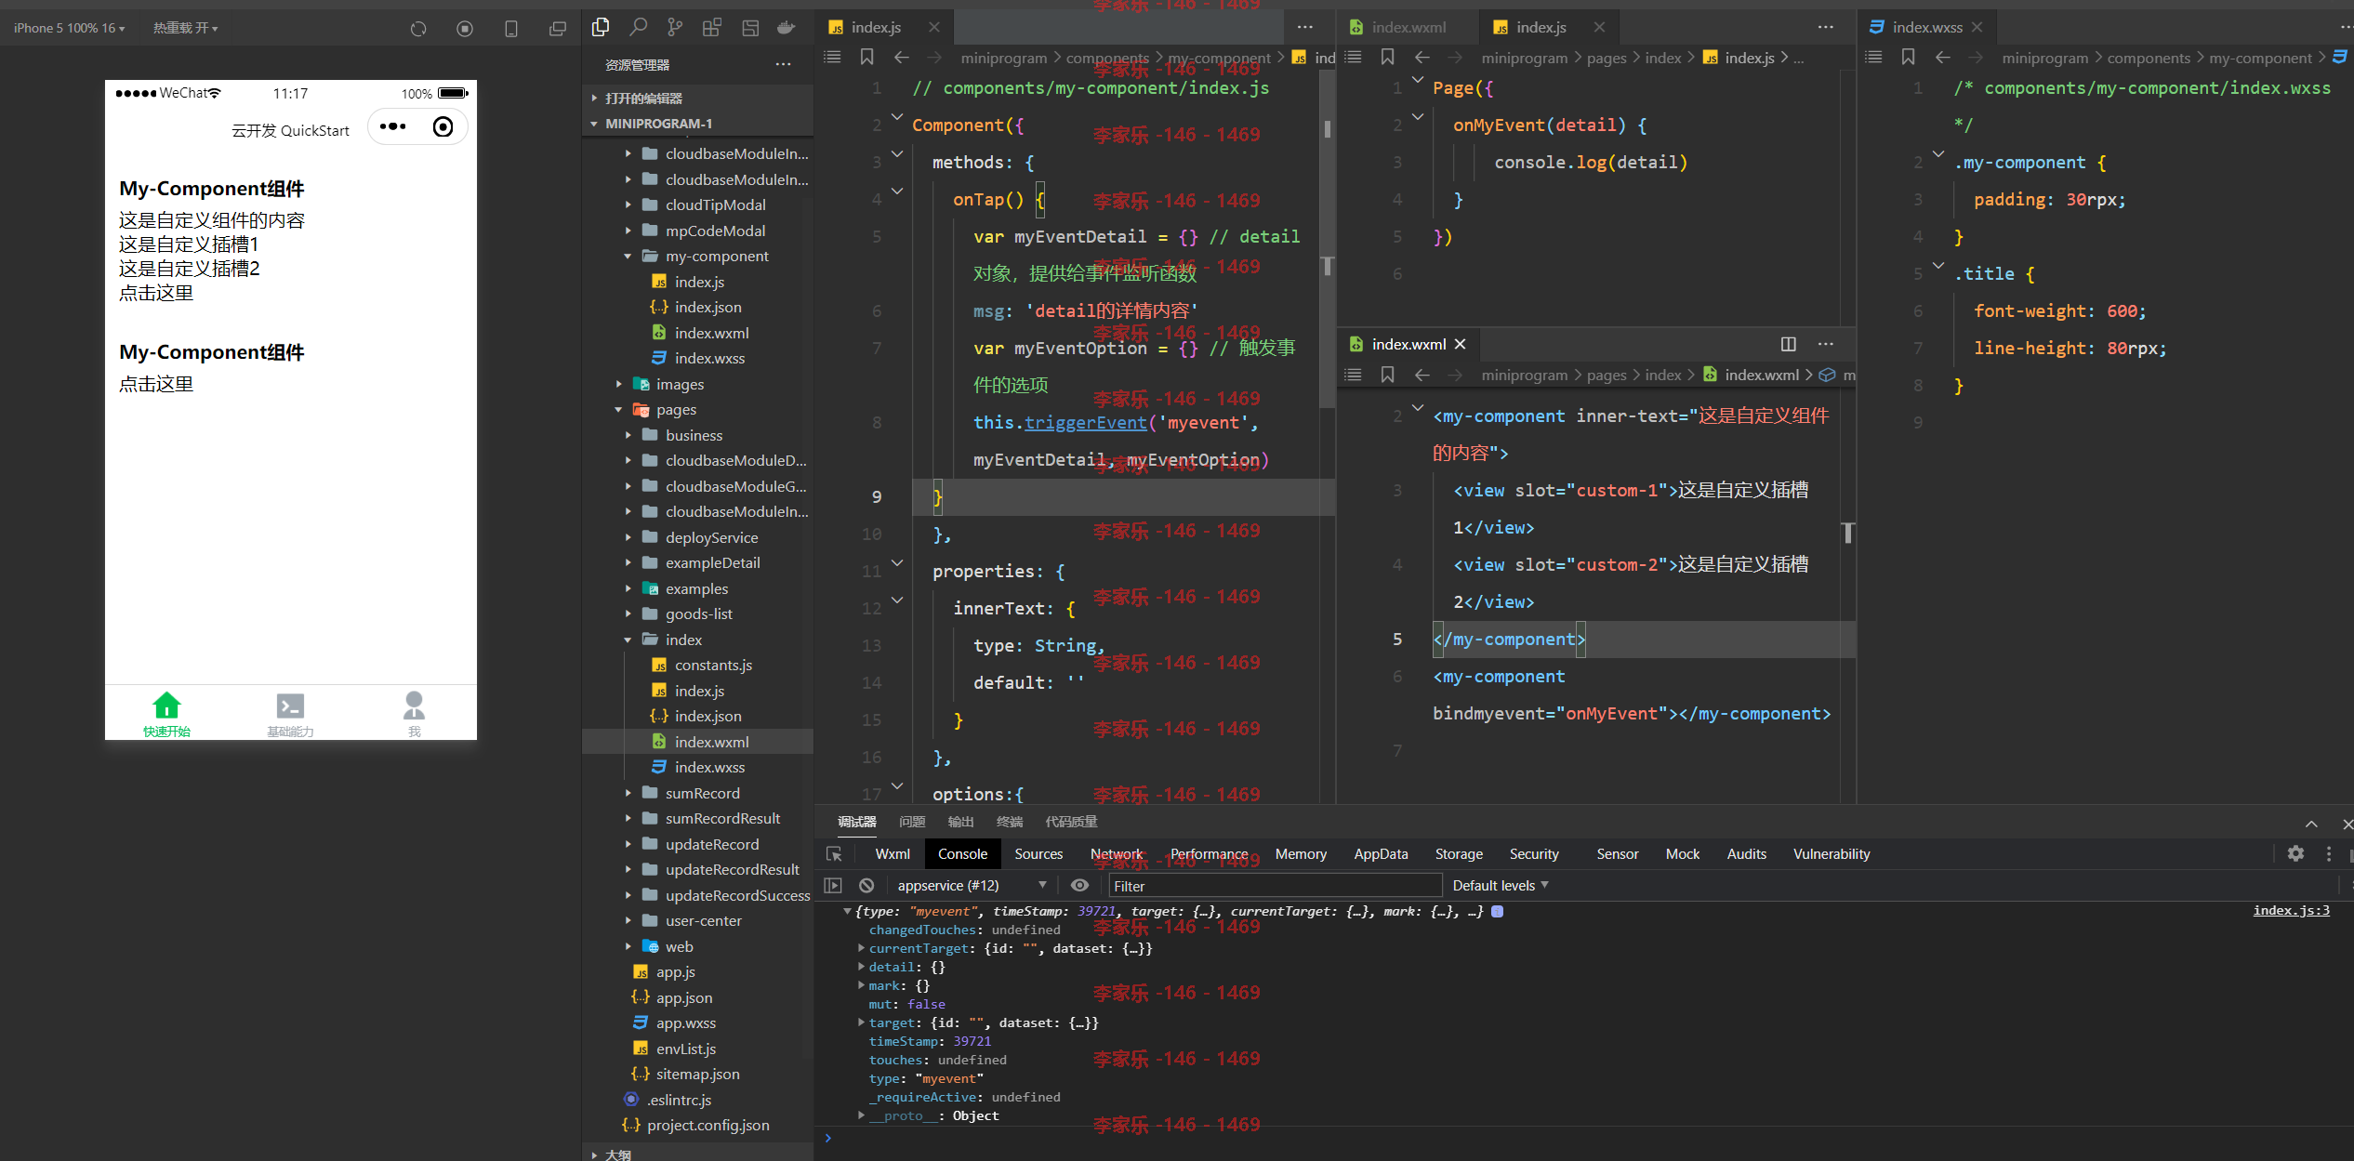Open the Audits debugger tab
The height and width of the screenshot is (1161, 2354).
tap(1746, 854)
